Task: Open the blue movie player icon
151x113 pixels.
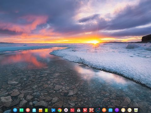Action: (53, 110)
